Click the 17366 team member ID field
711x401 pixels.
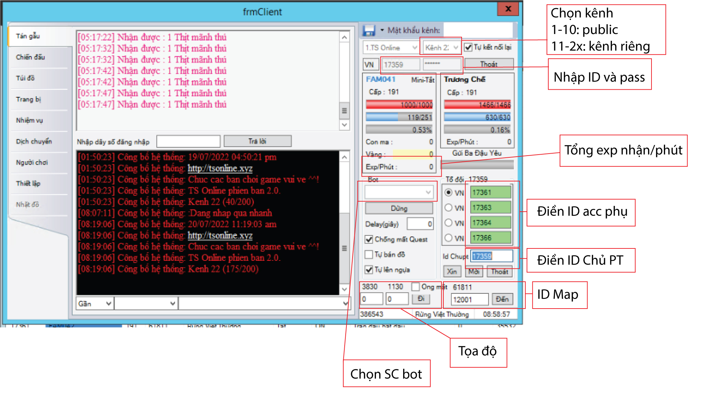tap(490, 238)
